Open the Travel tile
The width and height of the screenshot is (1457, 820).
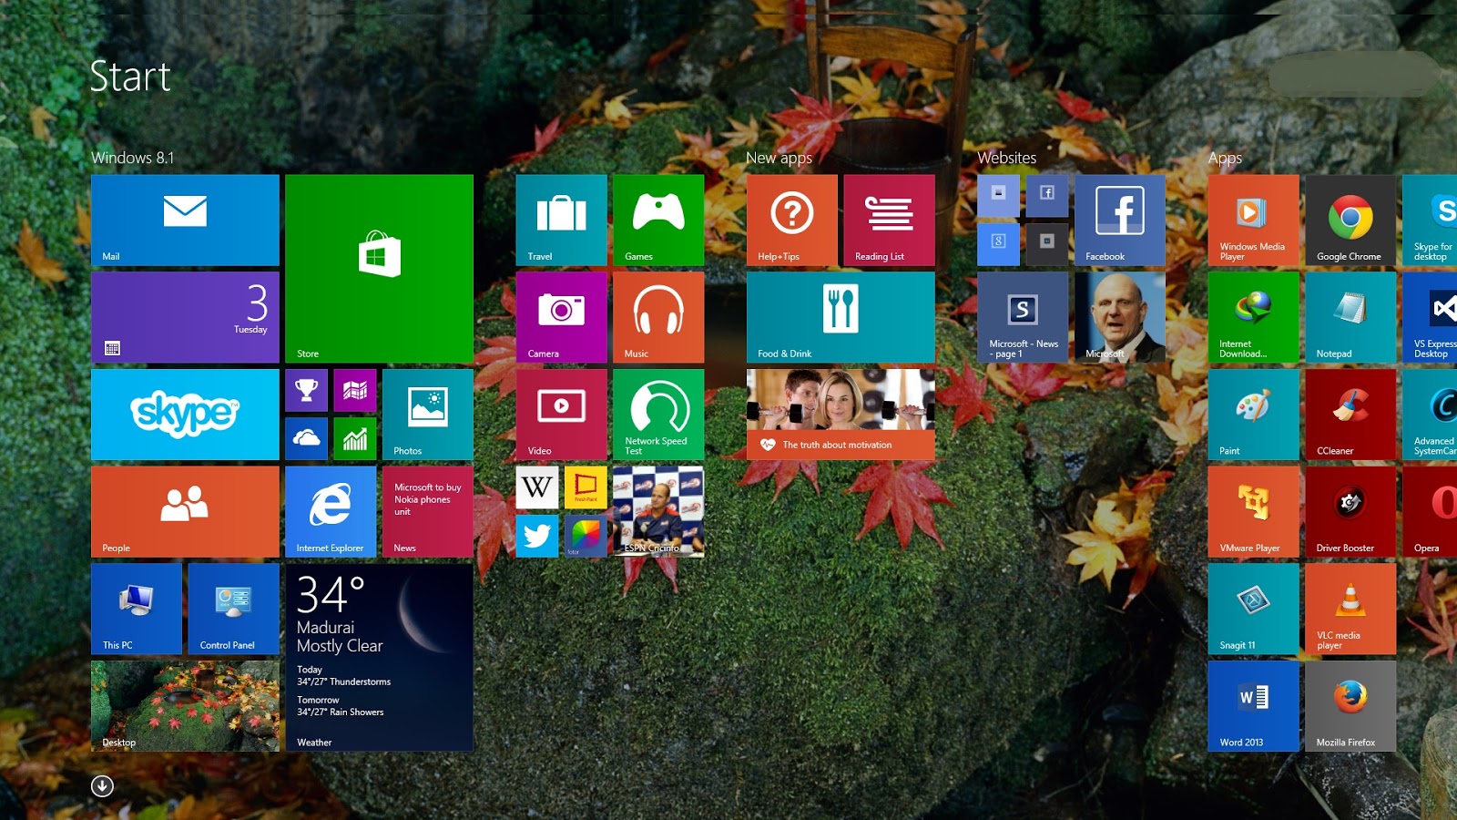click(562, 220)
